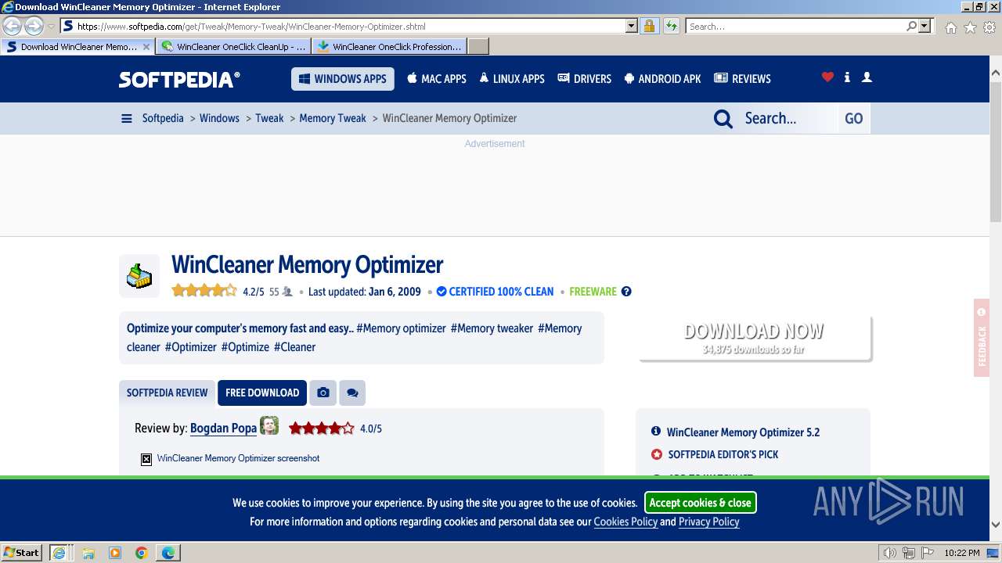Select MAC APPS menu
1002x563 pixels.
click(x=436, y=79)
